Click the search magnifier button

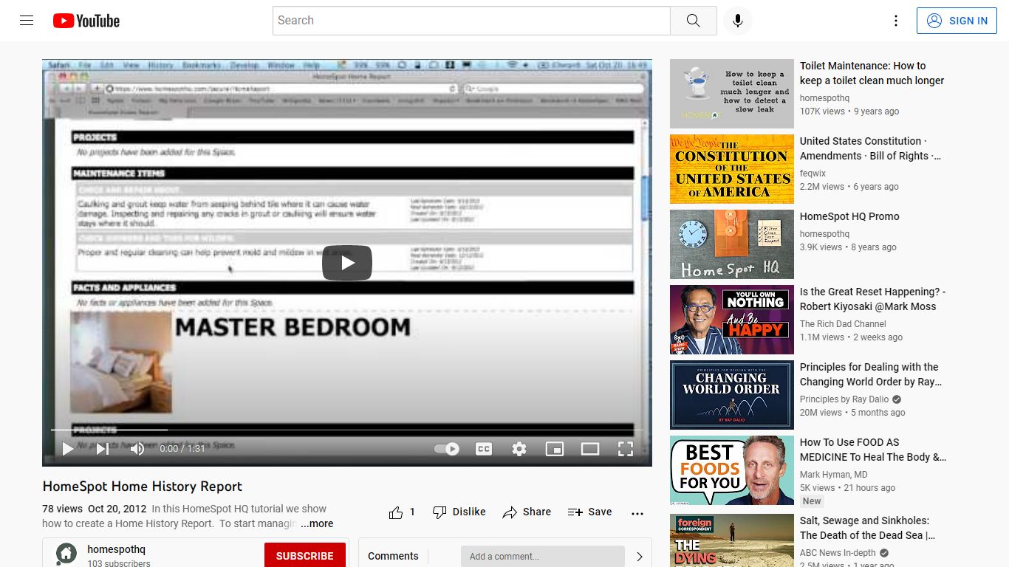coord(693,21)
